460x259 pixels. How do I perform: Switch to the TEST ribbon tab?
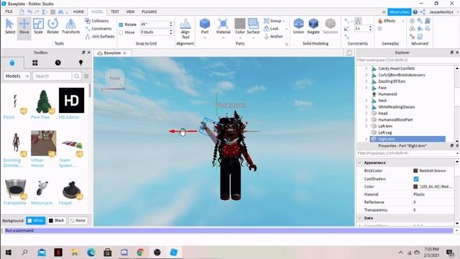coord(115,12)
